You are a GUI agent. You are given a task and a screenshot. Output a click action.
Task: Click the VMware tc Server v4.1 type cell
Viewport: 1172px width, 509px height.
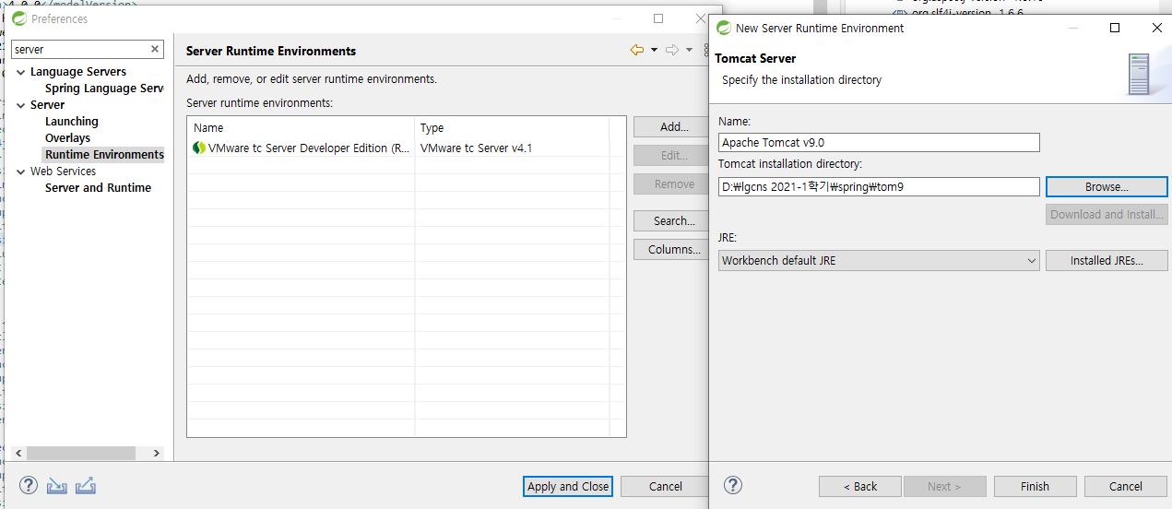point(512,148)
